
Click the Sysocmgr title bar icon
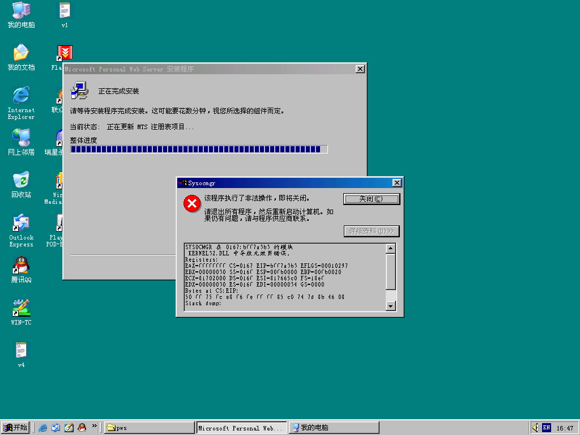pyautogui.click(x=182, y=183)
